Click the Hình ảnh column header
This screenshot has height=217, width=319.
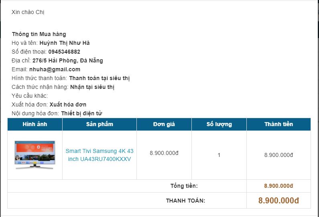[x=35, y=124]
